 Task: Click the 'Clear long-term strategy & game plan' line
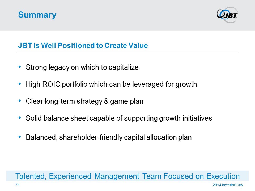pyautogui.click(x=84, y=102)
